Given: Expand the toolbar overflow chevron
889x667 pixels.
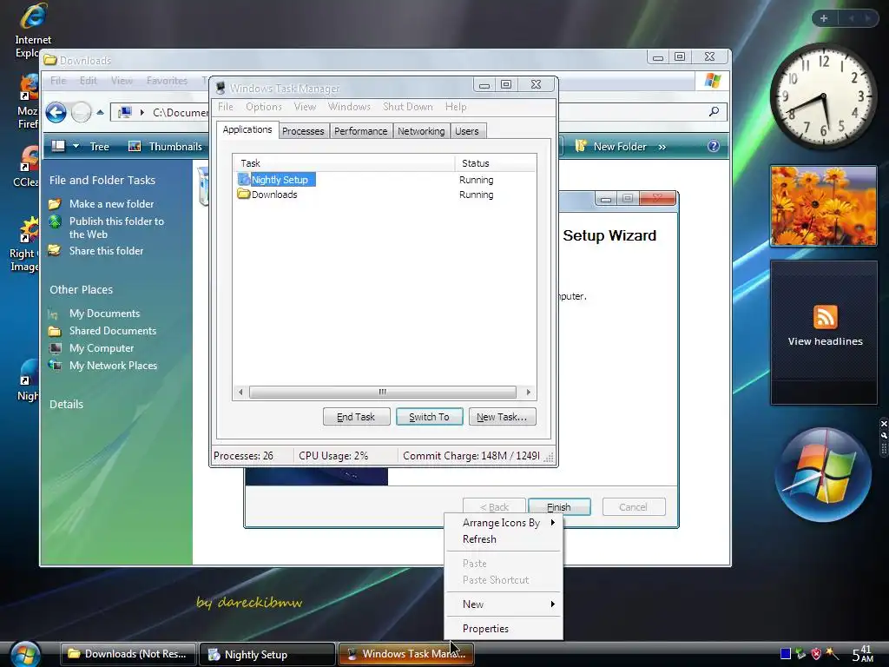Looking at the screenshot, I should point(662,147).
